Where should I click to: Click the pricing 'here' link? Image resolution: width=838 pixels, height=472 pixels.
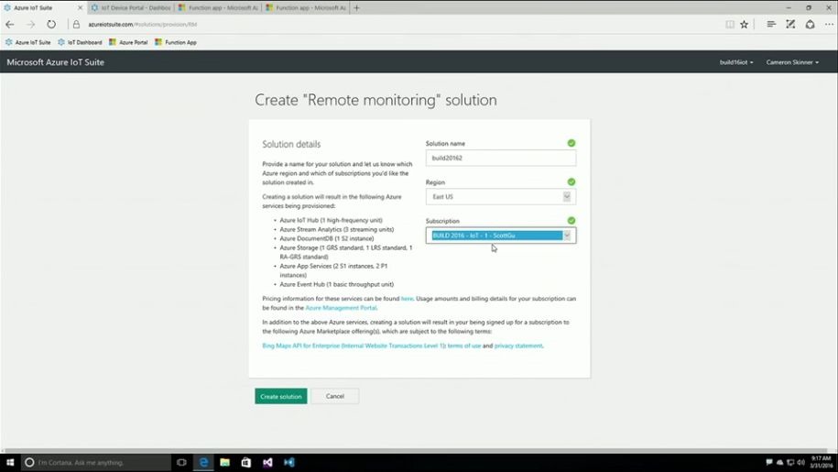(407, 299)
